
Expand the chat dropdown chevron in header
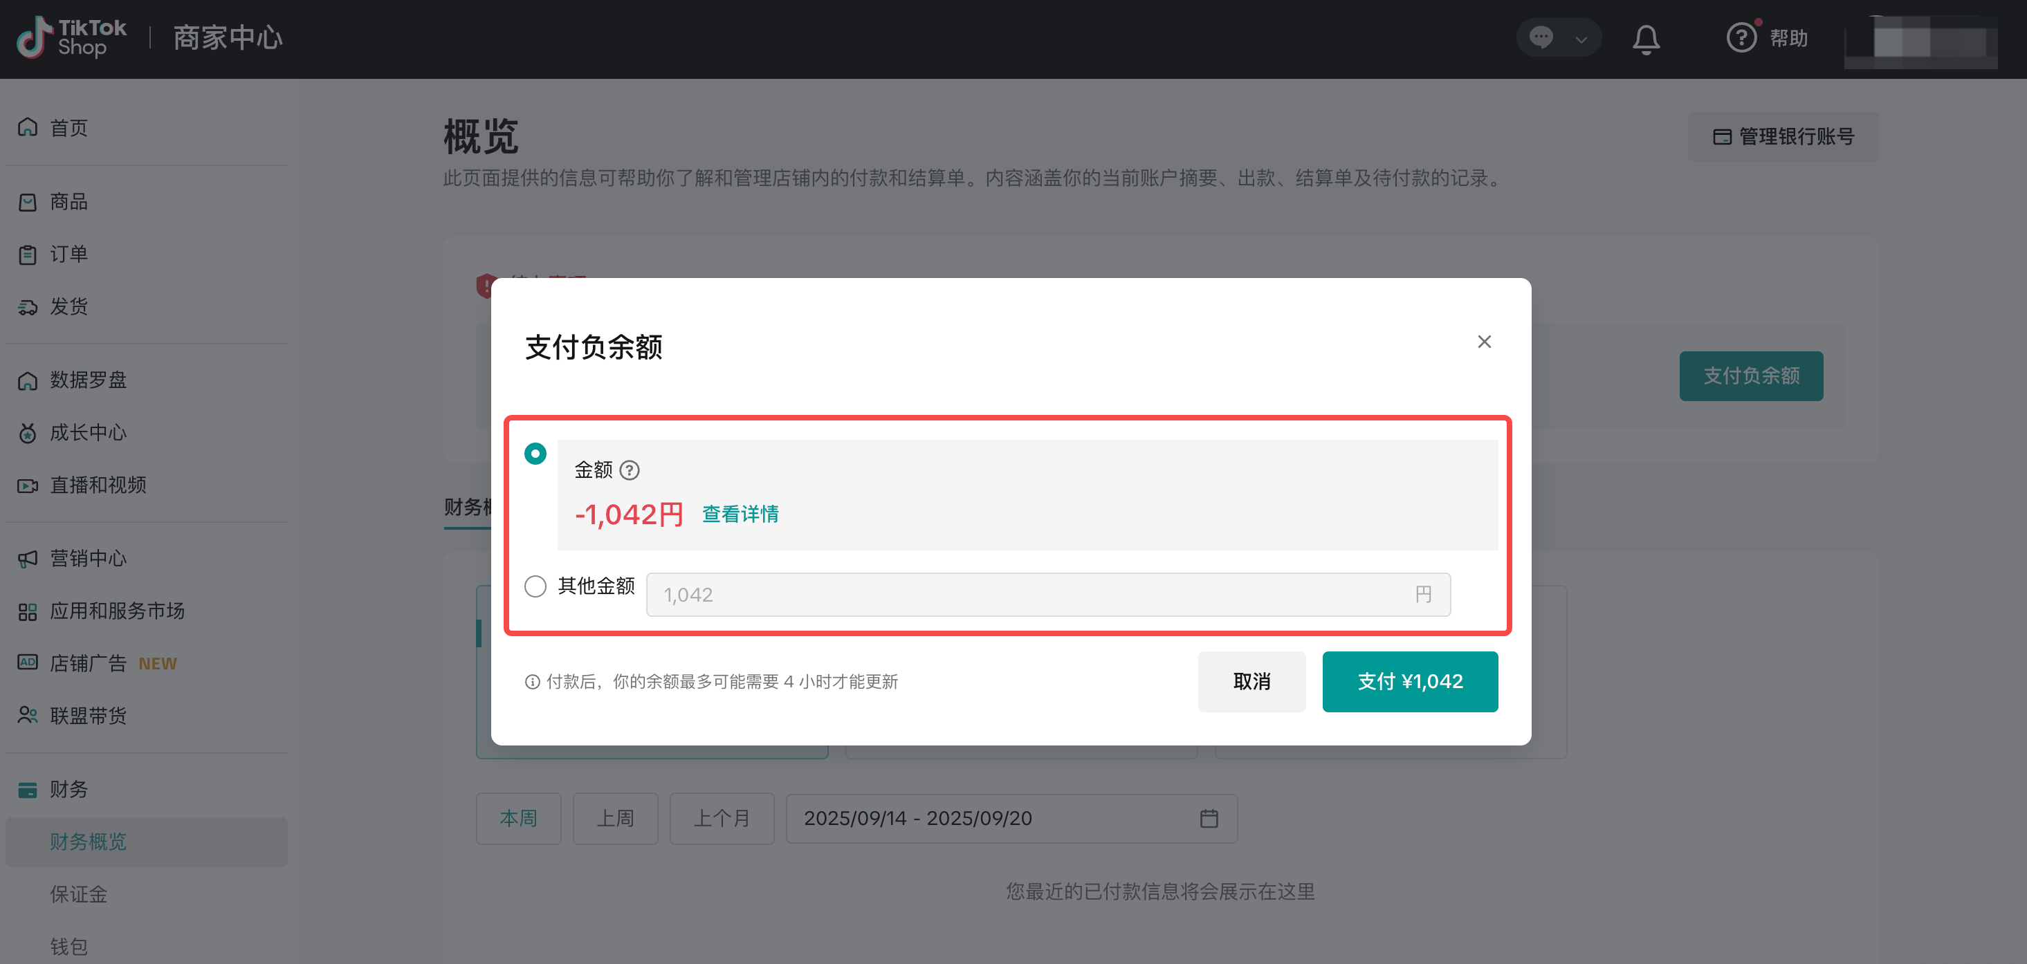(1581, 39)
